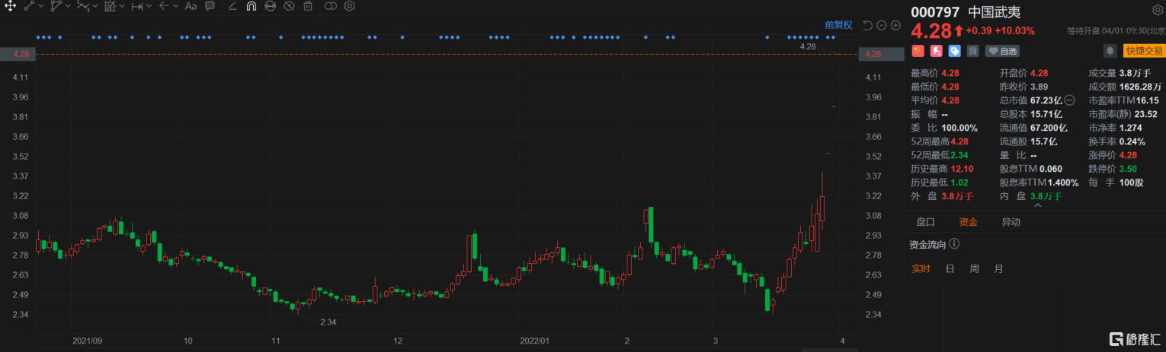The width and height of the screenshot is (1166, 352).
Task: Click the 成交额 1626.28万 value
Action: coord(1140,87)
